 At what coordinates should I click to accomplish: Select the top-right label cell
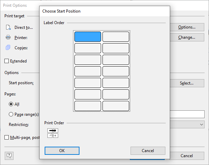116,37
